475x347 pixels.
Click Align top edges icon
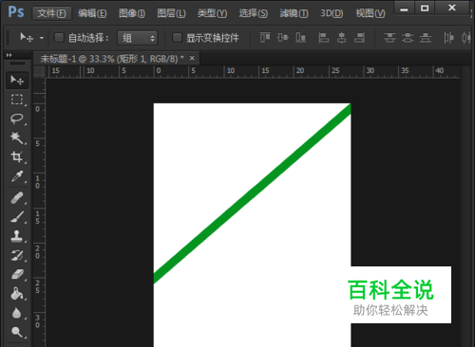click(x=265, y=38)
